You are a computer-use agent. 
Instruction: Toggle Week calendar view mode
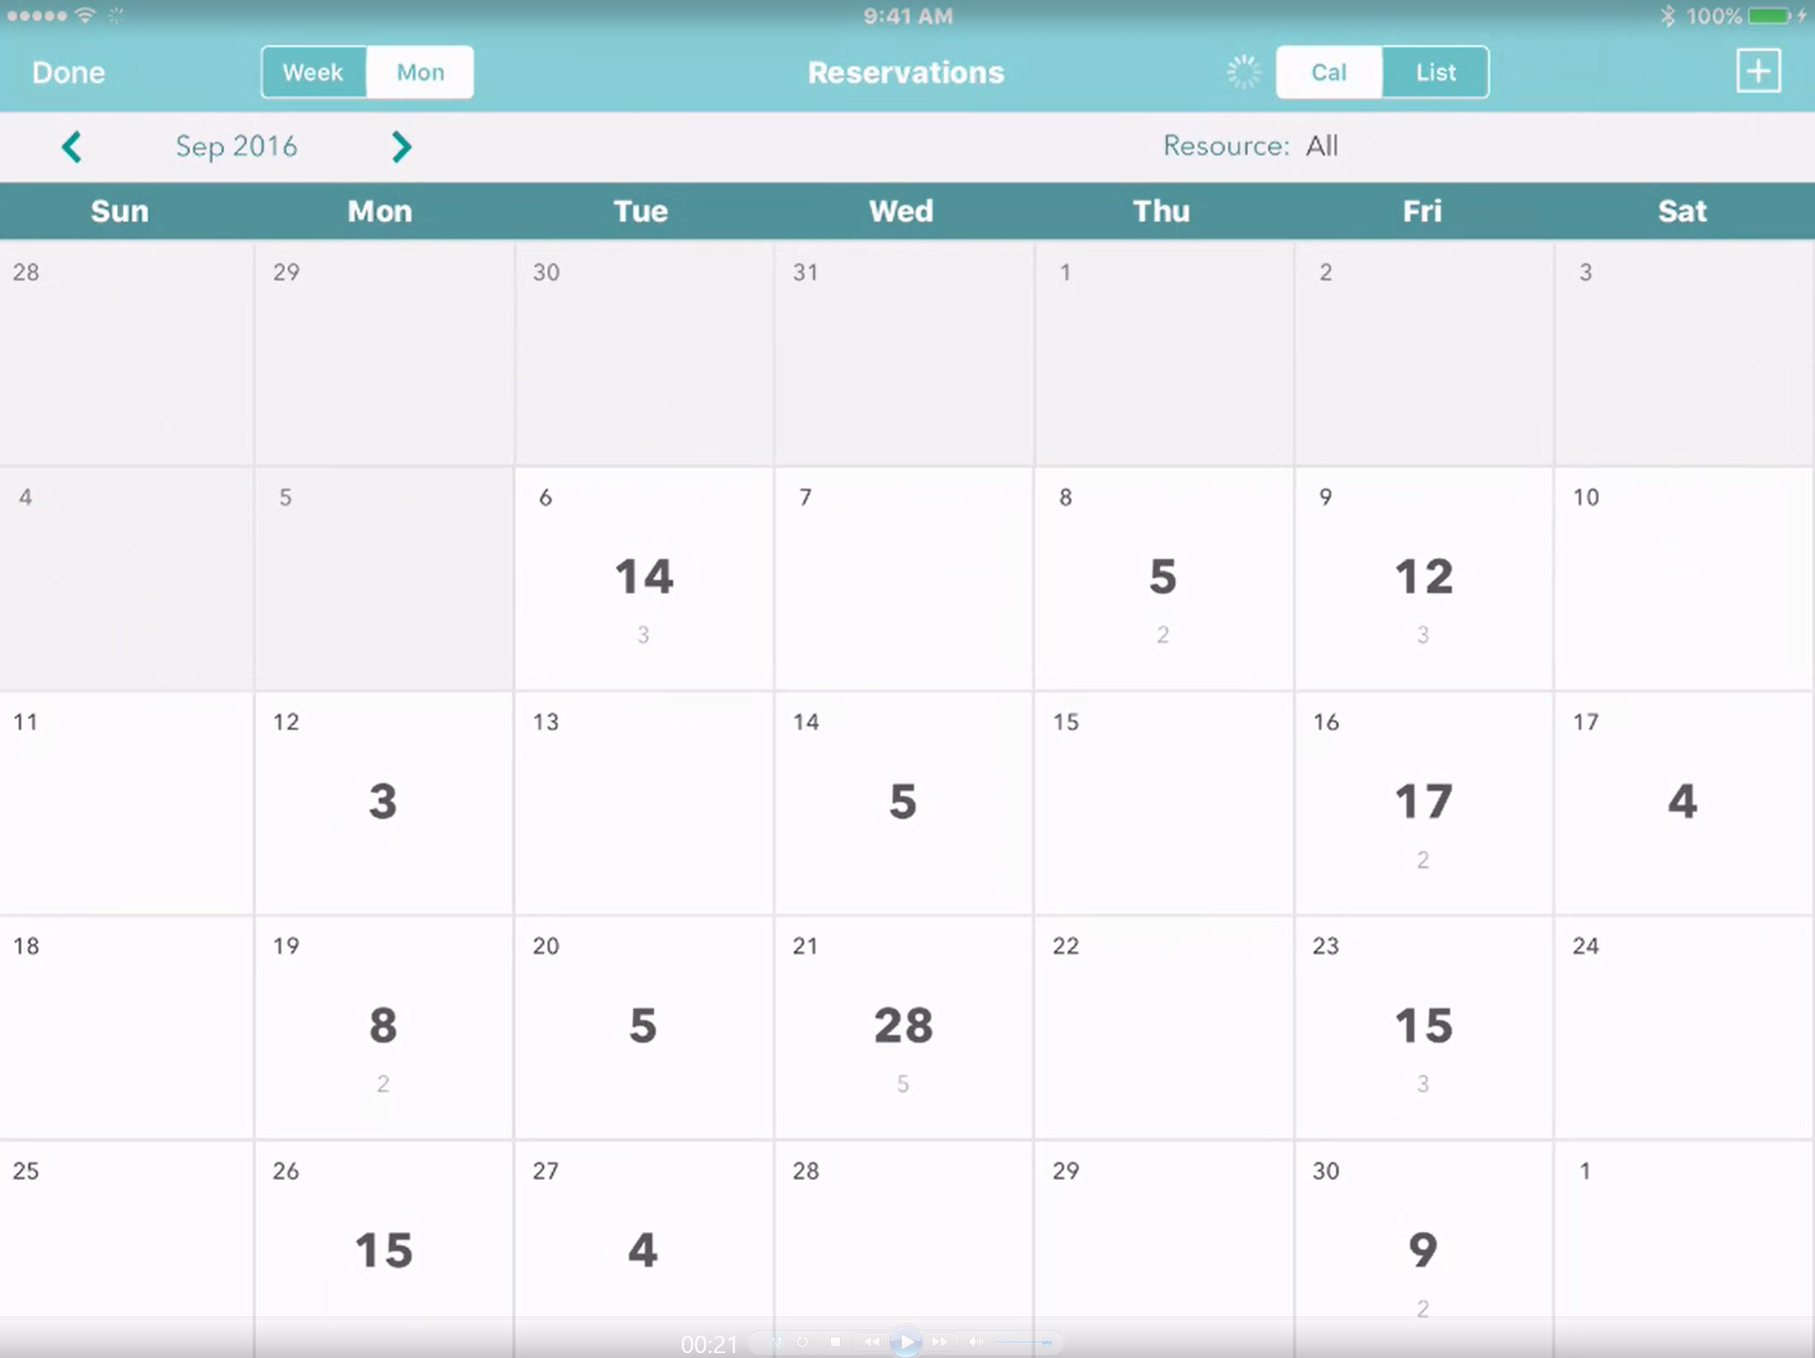(314, 73)
